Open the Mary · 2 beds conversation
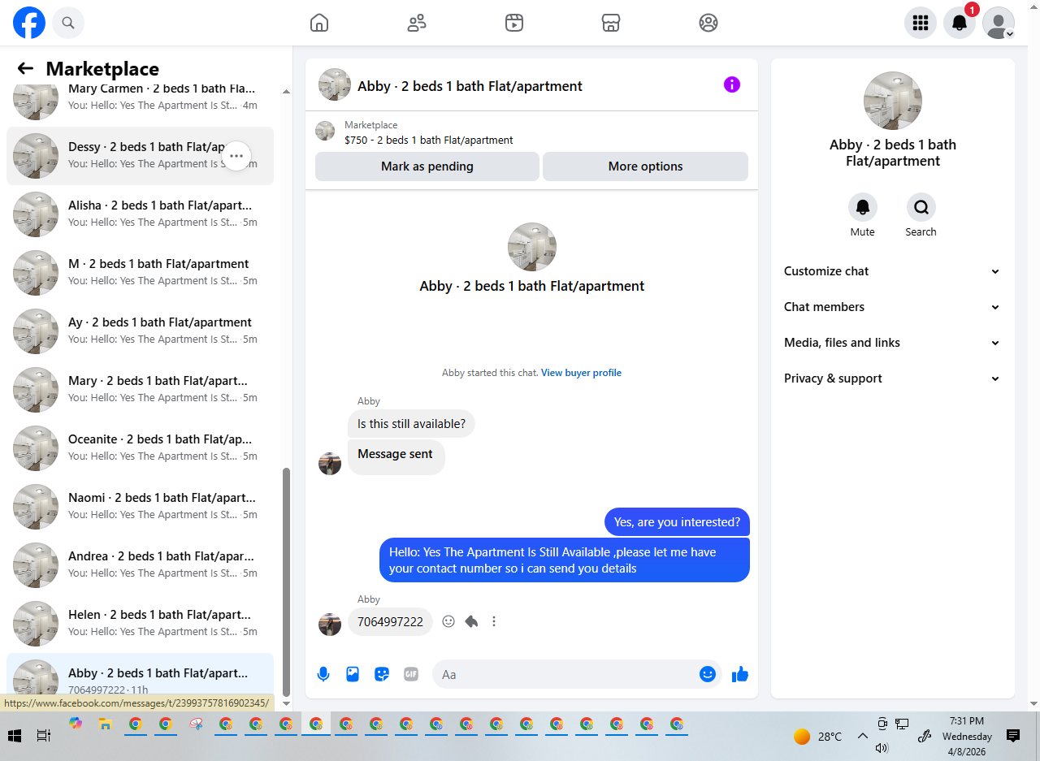The width and height of the screenshot is (1040, 761). 140,390
